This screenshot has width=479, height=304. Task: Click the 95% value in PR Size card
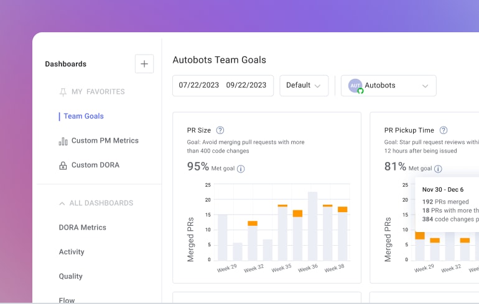point(198,166)
